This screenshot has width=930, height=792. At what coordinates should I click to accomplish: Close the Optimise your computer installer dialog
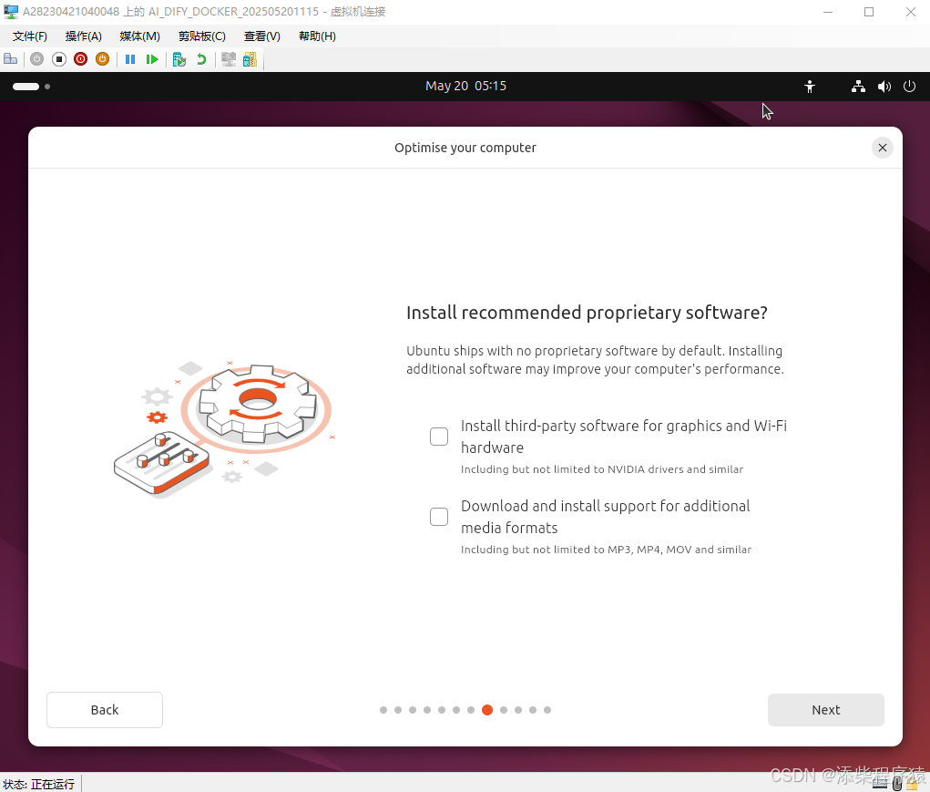882,148
